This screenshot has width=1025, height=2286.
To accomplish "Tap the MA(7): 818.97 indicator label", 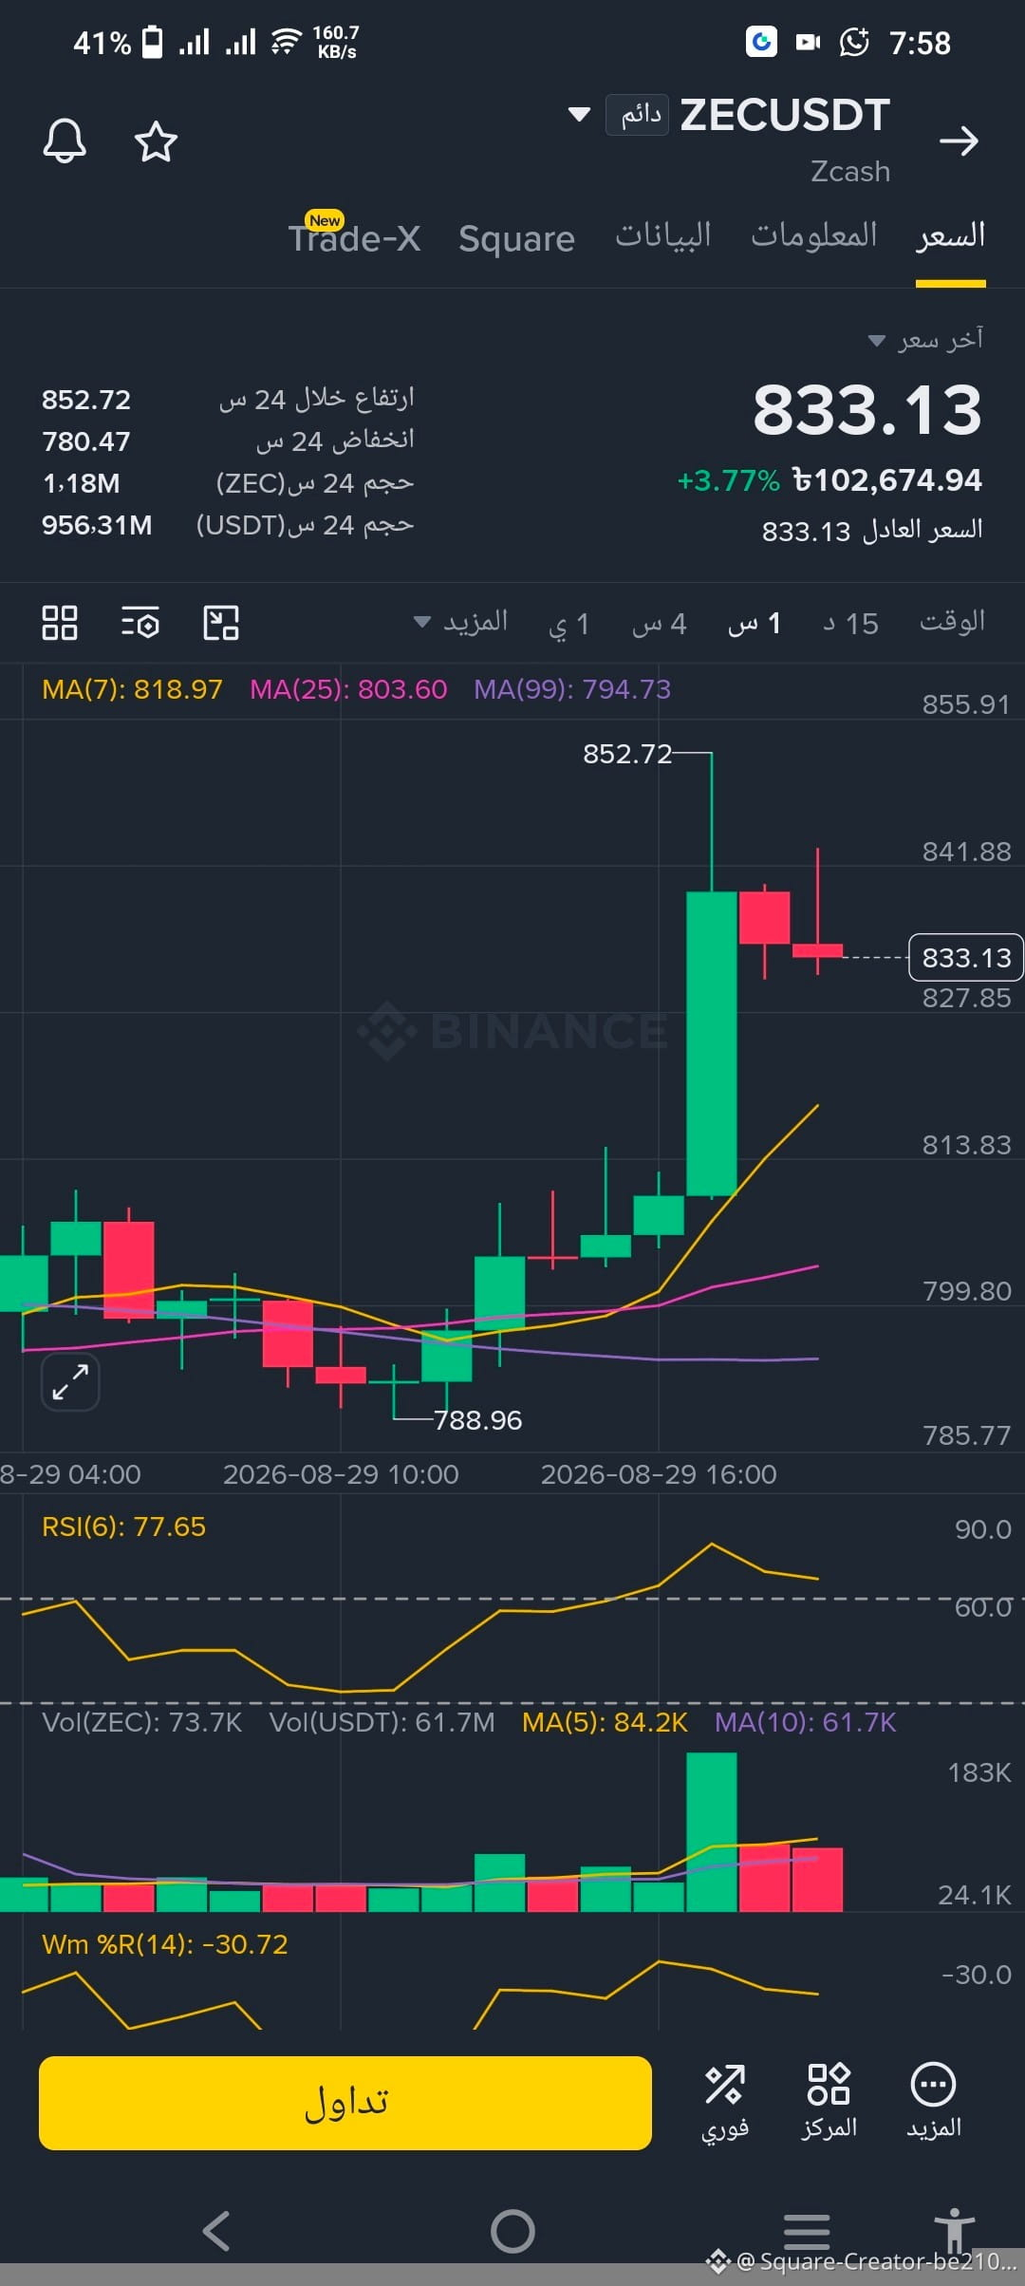I will [132, 689].
